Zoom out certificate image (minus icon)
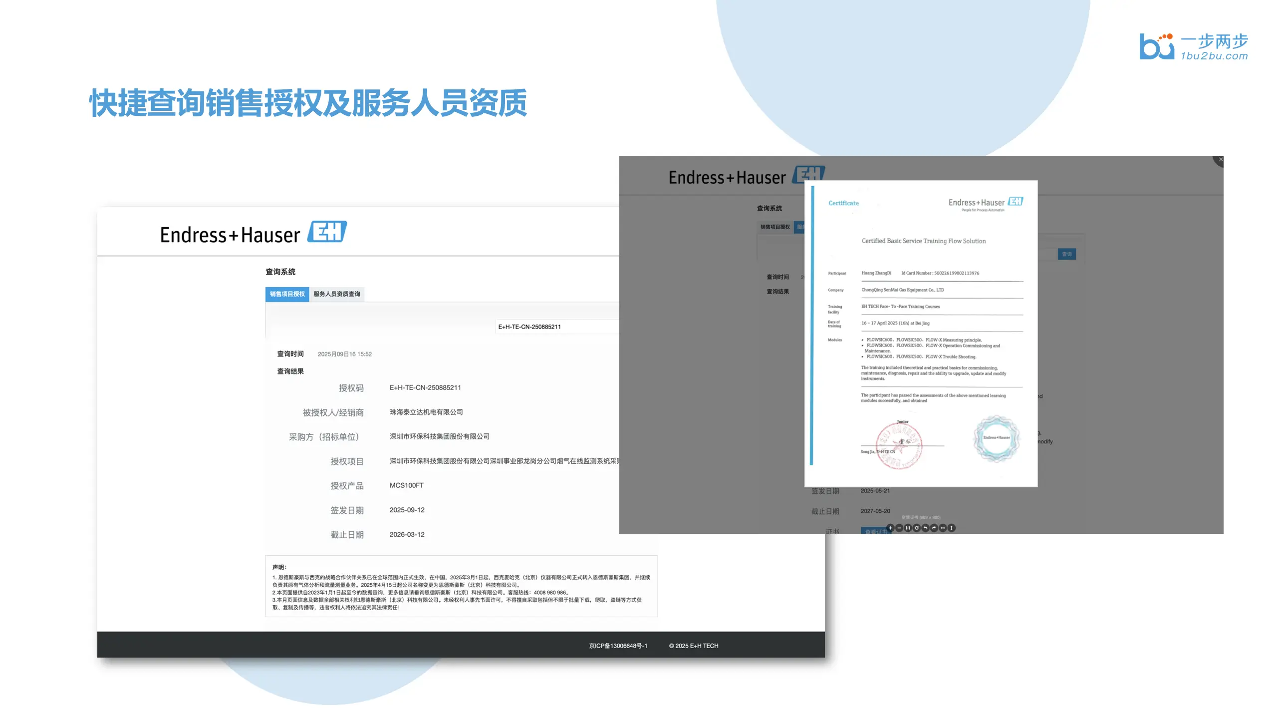The height and width of the screenshot is (719, 1277). [899, 528]
